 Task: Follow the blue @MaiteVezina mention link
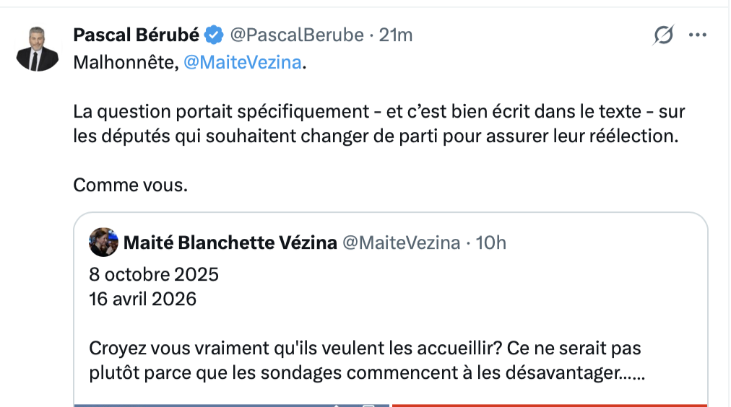(242, 63)
